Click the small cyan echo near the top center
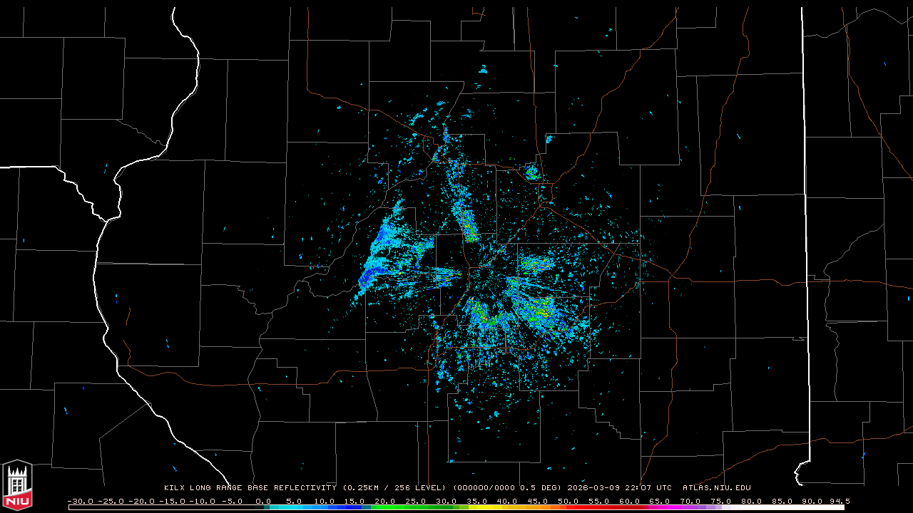913x513 pixels. click(483, 70)
